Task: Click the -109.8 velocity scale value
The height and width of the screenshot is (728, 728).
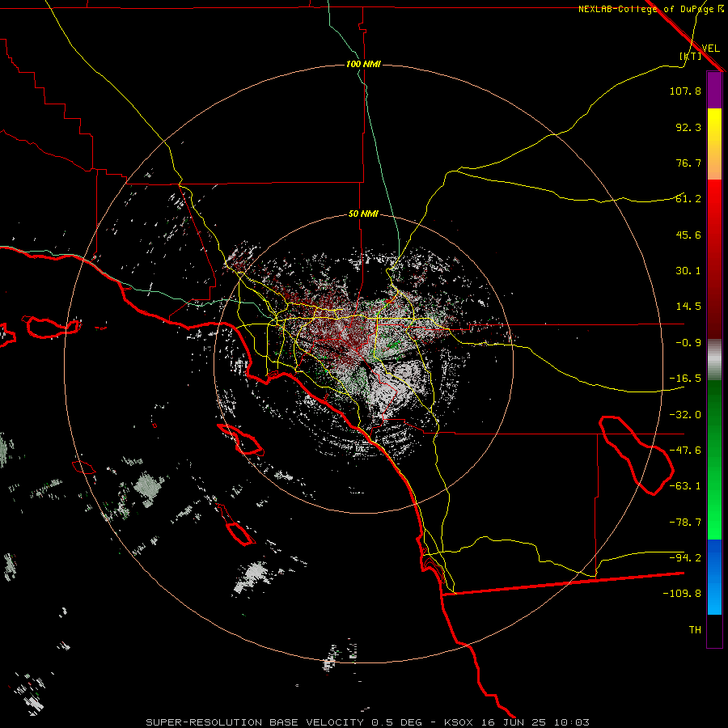Action: (x=682, y=594)
